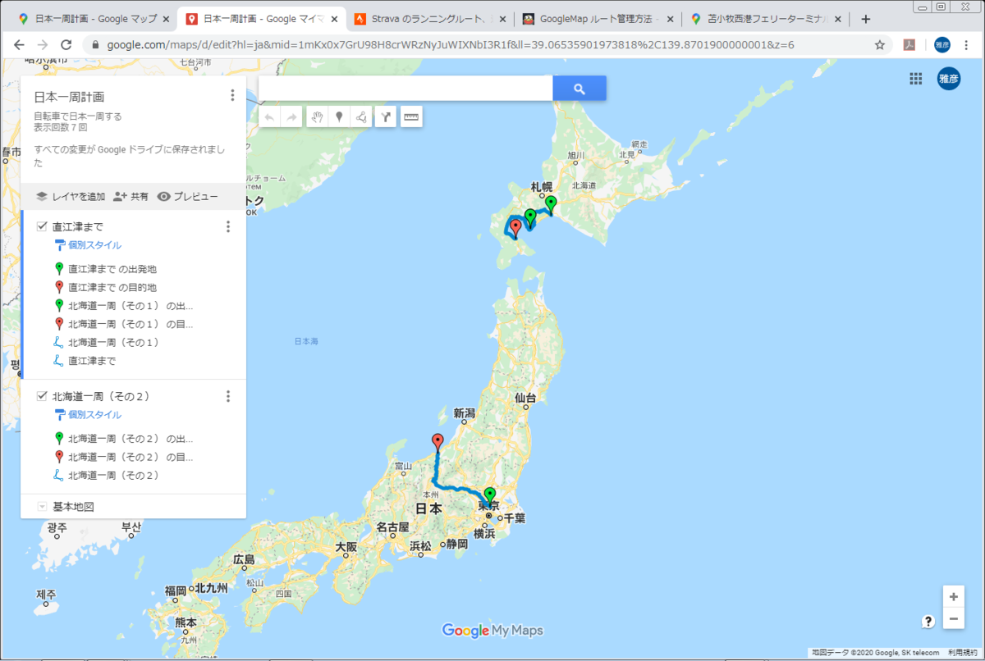Viewport: 985px width, 661px height.
Task: Select the add directions tool
Action: pos(386,118)
